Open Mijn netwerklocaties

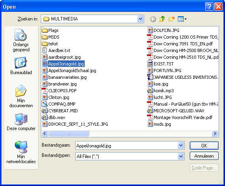[21, 152]
